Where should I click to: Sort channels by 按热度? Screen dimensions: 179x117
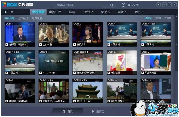[x=158, y=18]
